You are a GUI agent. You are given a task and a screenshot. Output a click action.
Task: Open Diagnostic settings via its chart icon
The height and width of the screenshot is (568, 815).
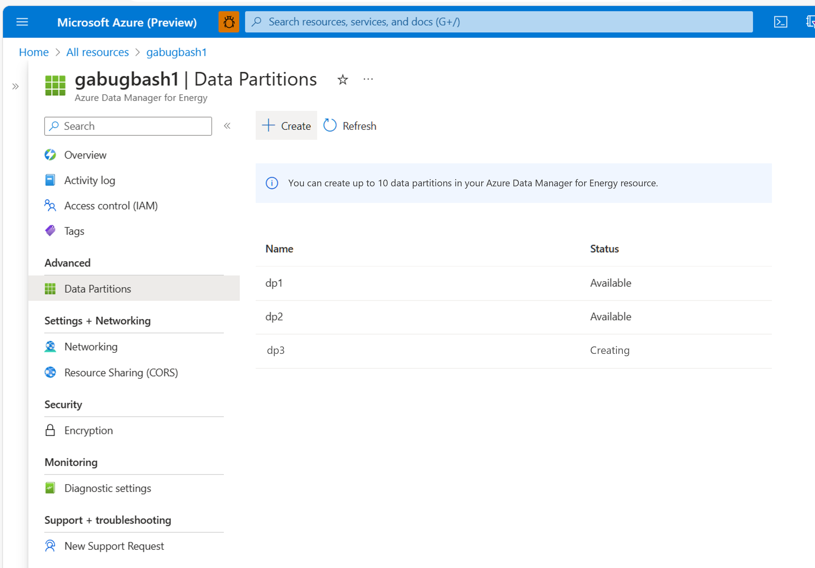tap(50, 488)
